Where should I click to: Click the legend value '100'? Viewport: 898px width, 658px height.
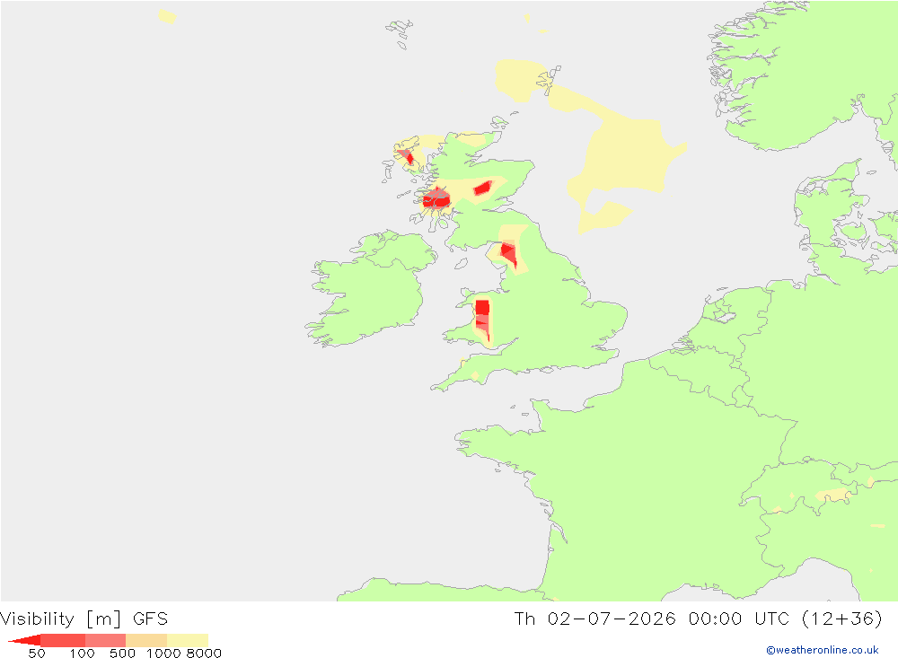coord(82,653)
